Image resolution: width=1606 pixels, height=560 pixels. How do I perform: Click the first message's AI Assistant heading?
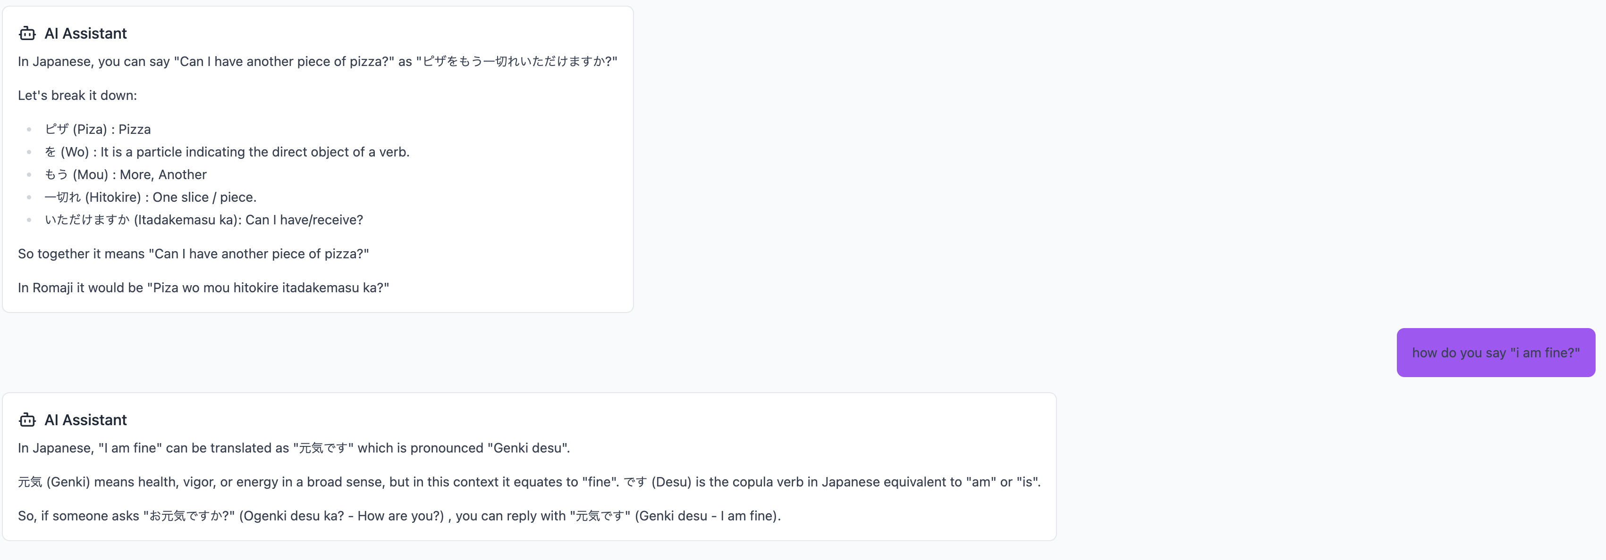pyautogui.click(x=85, y=33)
